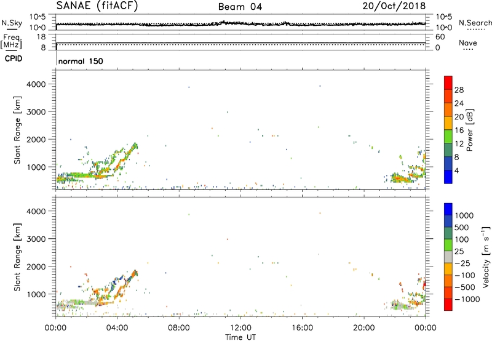Click the 20/Oct/2018 date text
The image size is (492, 341).
[x=394, y=6]
